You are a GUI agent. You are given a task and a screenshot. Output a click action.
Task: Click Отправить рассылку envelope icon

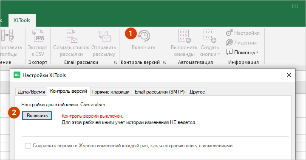(104, 36)
